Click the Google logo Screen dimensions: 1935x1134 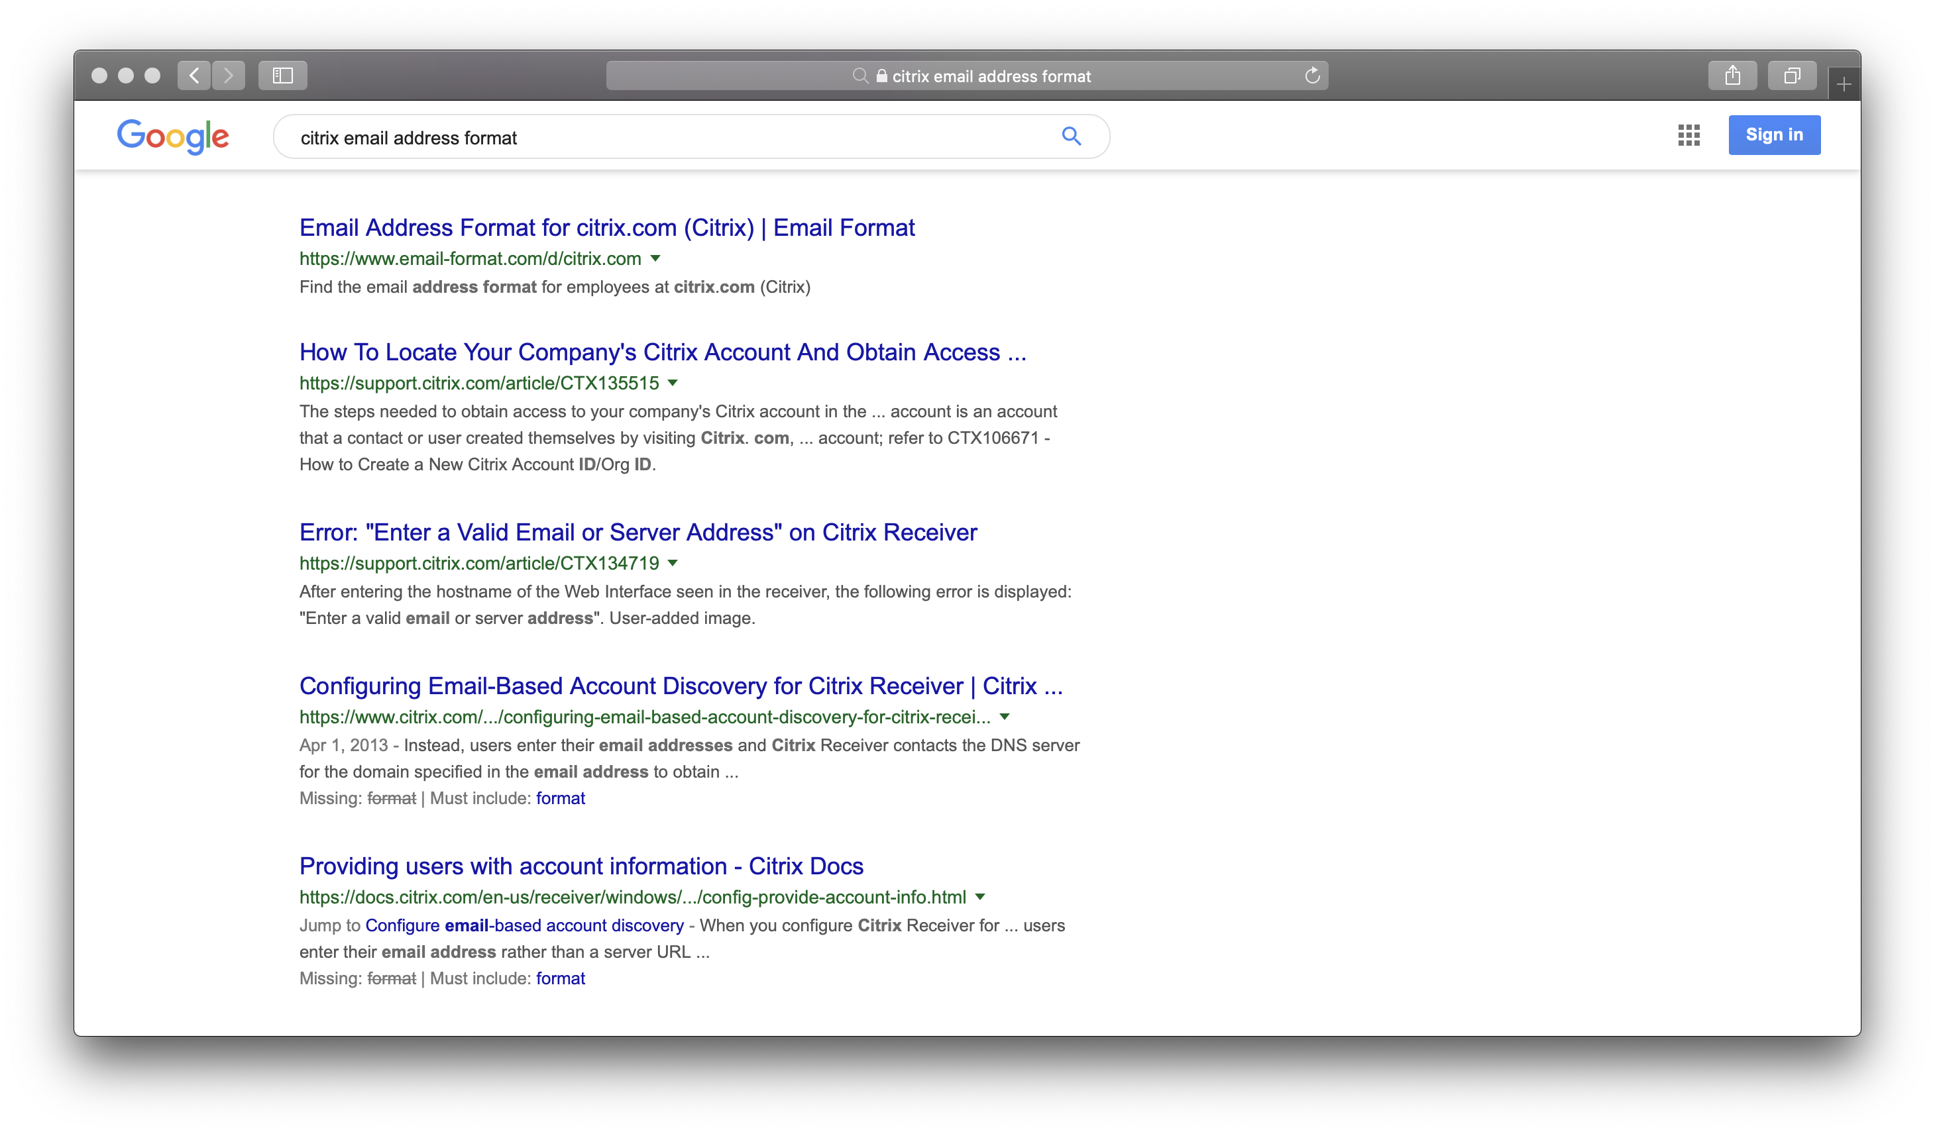coord(173,136)
